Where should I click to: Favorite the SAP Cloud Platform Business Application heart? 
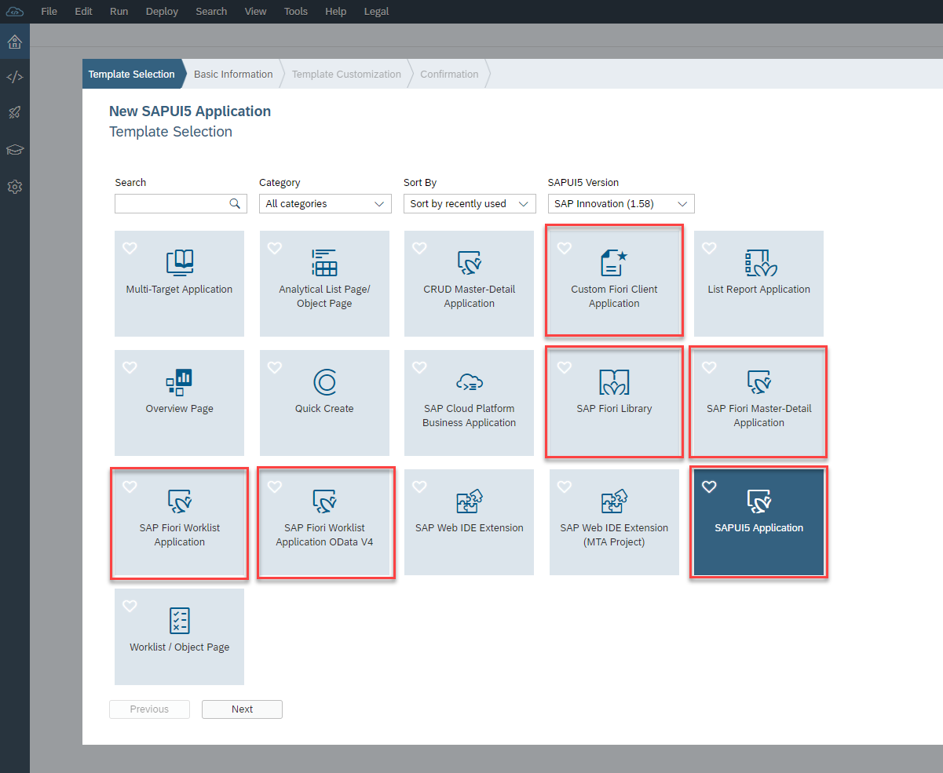click(419, 367)
